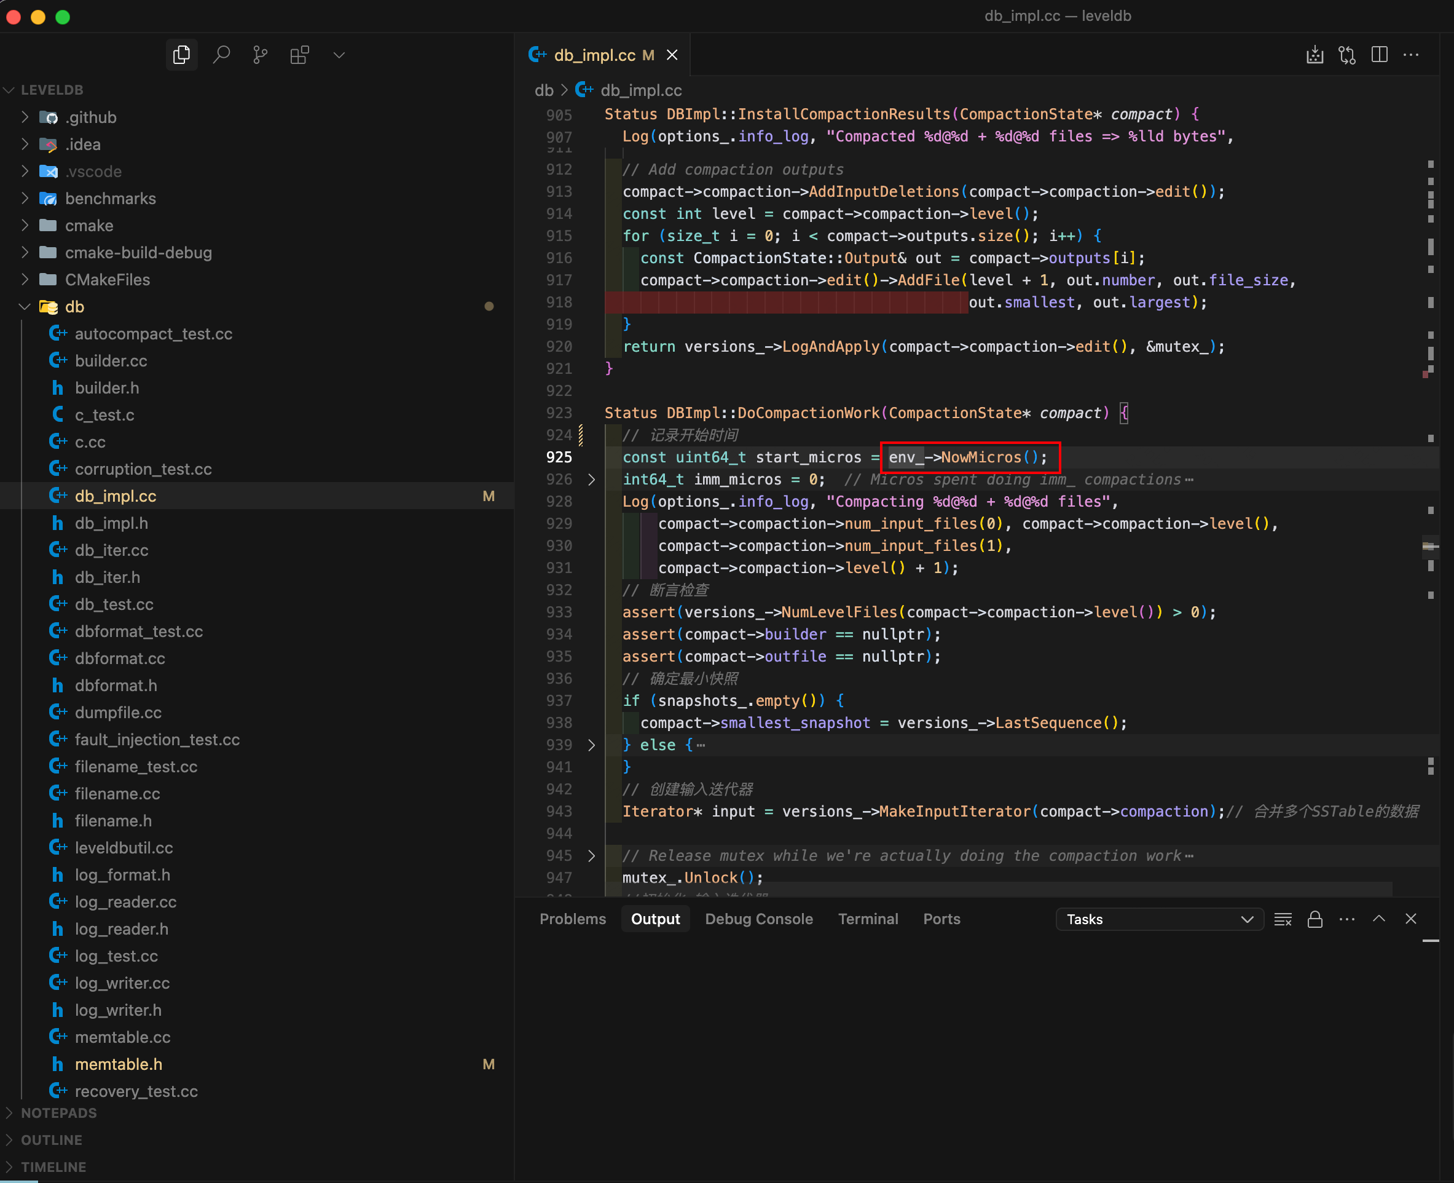Open the Tasks output channel dropdown
1454x1183 pixels.
[x=1159, y=919]
